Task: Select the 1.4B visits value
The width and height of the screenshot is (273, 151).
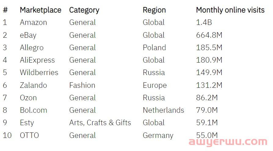Action: pyautogui.click(x=204, y=22)
